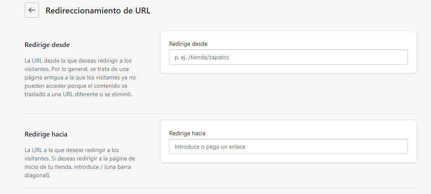The height and width of the screenshot is (194, 431).
Task: Click the 'Redireccionamiento de URL' page title
Action: click(x=98, y=11)
